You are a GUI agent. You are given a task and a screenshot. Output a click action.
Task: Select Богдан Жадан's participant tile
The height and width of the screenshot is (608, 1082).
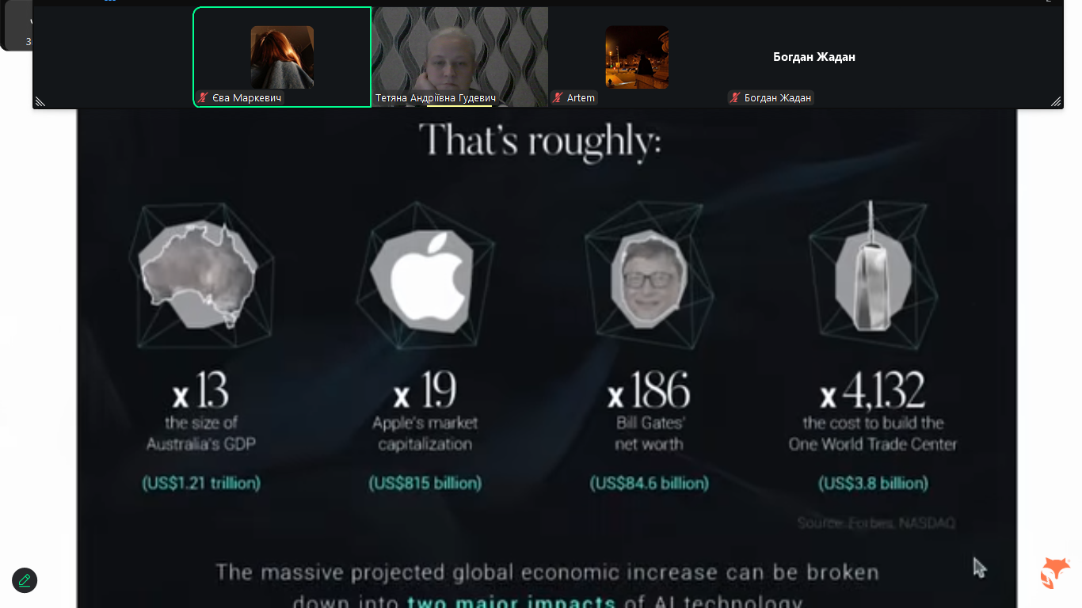pos(814,57)
